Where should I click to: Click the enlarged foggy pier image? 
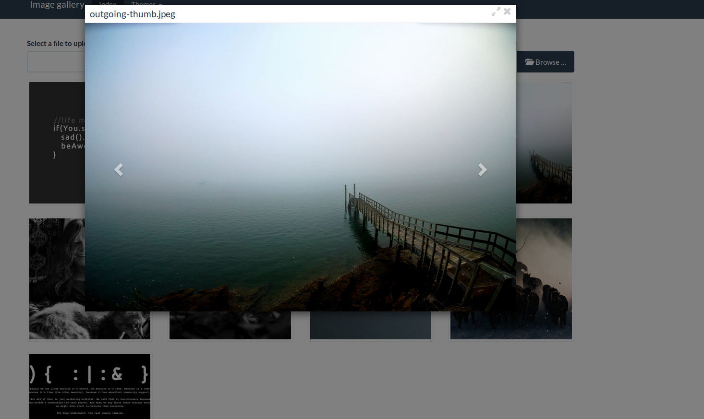coord(301,167)
